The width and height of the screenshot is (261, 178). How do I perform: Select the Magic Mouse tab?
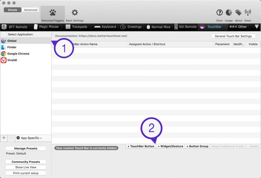tap(46, 26)
